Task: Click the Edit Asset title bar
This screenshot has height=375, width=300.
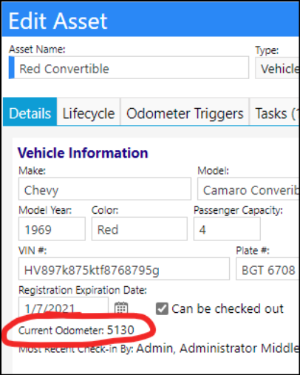Action: tap(151, 19)
